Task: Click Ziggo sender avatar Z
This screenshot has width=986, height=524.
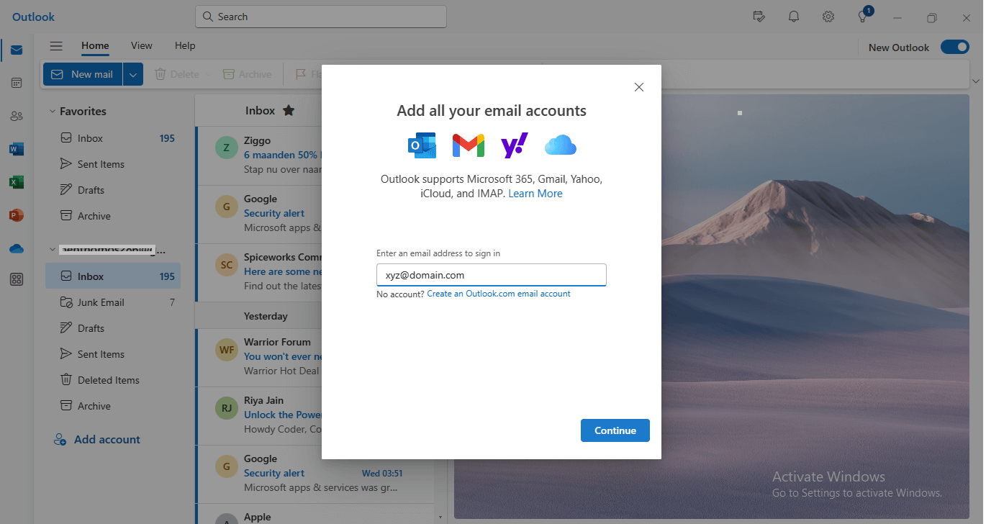Action: [x=227, y=148]
